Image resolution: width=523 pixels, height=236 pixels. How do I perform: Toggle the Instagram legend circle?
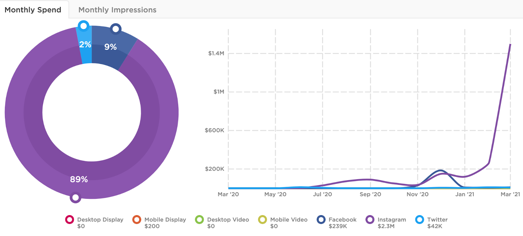point(370,220)
